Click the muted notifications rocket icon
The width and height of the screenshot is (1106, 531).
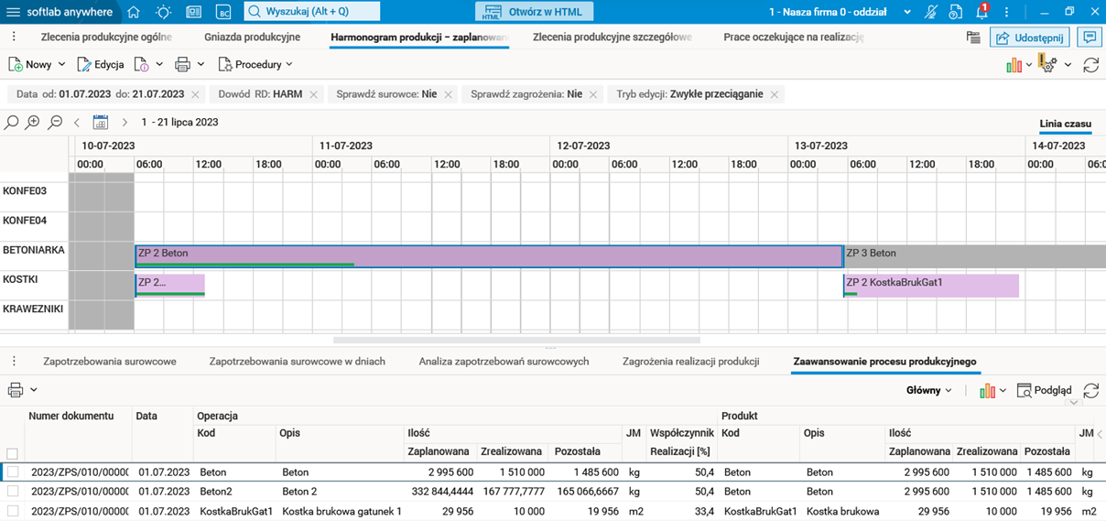[930, 12]
